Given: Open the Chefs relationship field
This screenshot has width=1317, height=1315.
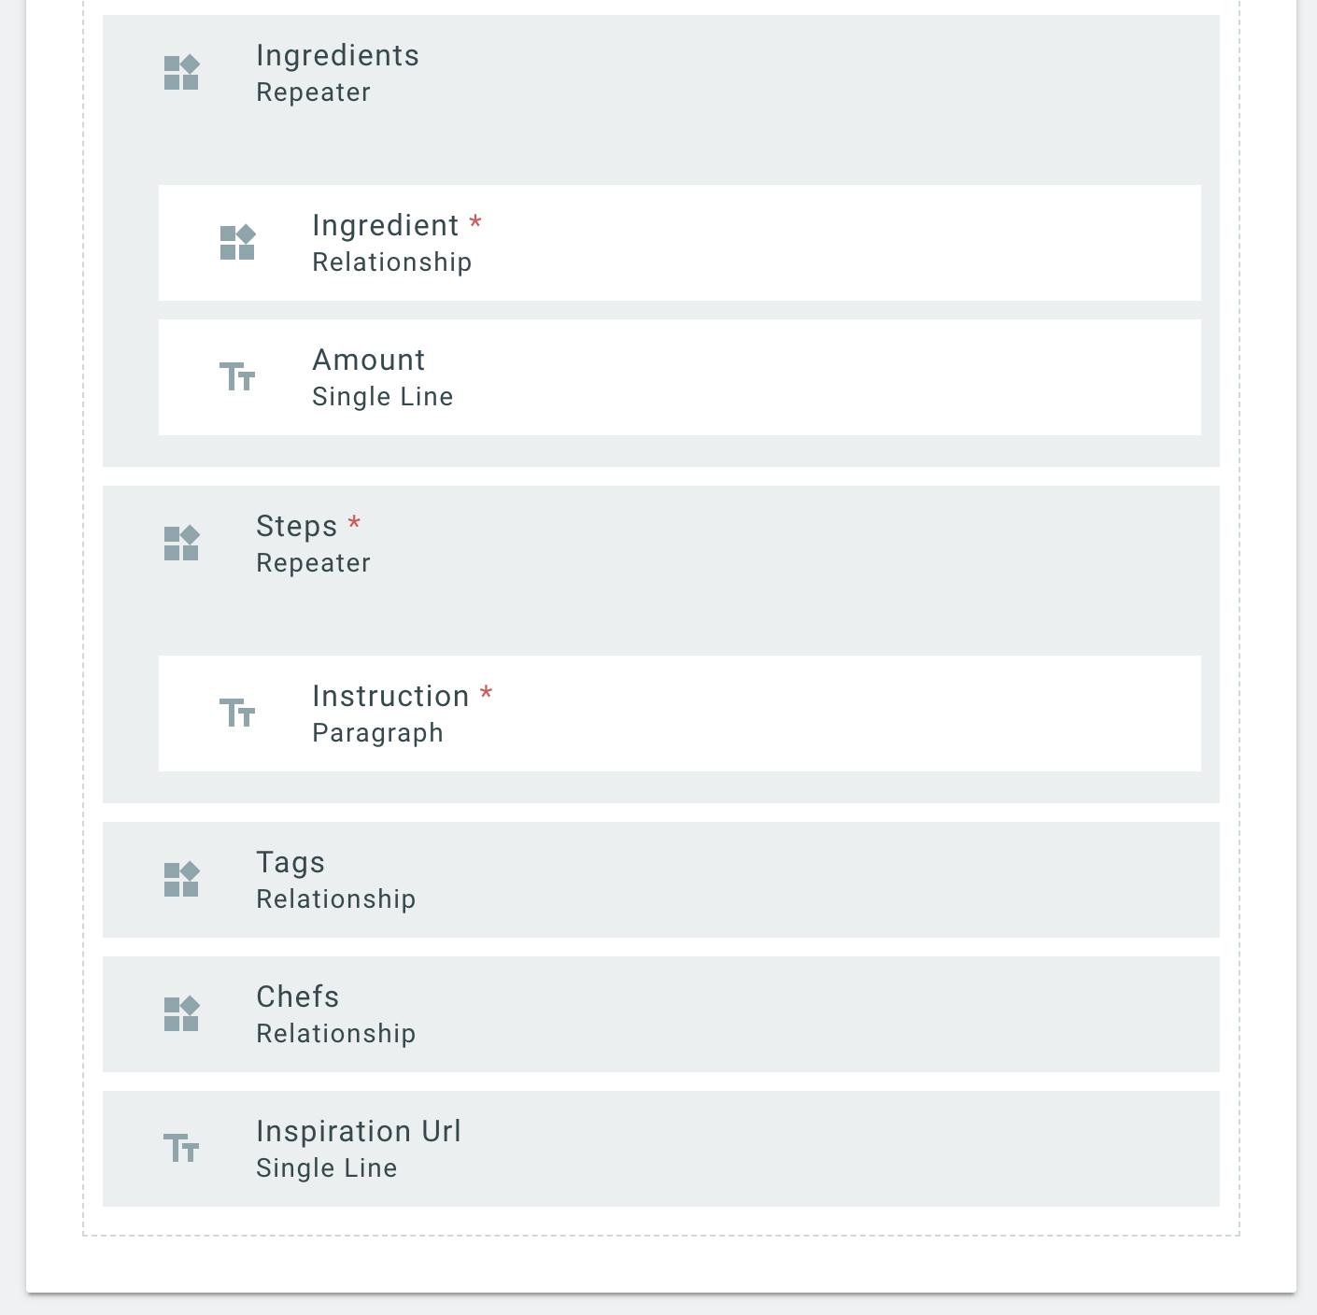Looking at the screenshot, I should click(661, 1014).
